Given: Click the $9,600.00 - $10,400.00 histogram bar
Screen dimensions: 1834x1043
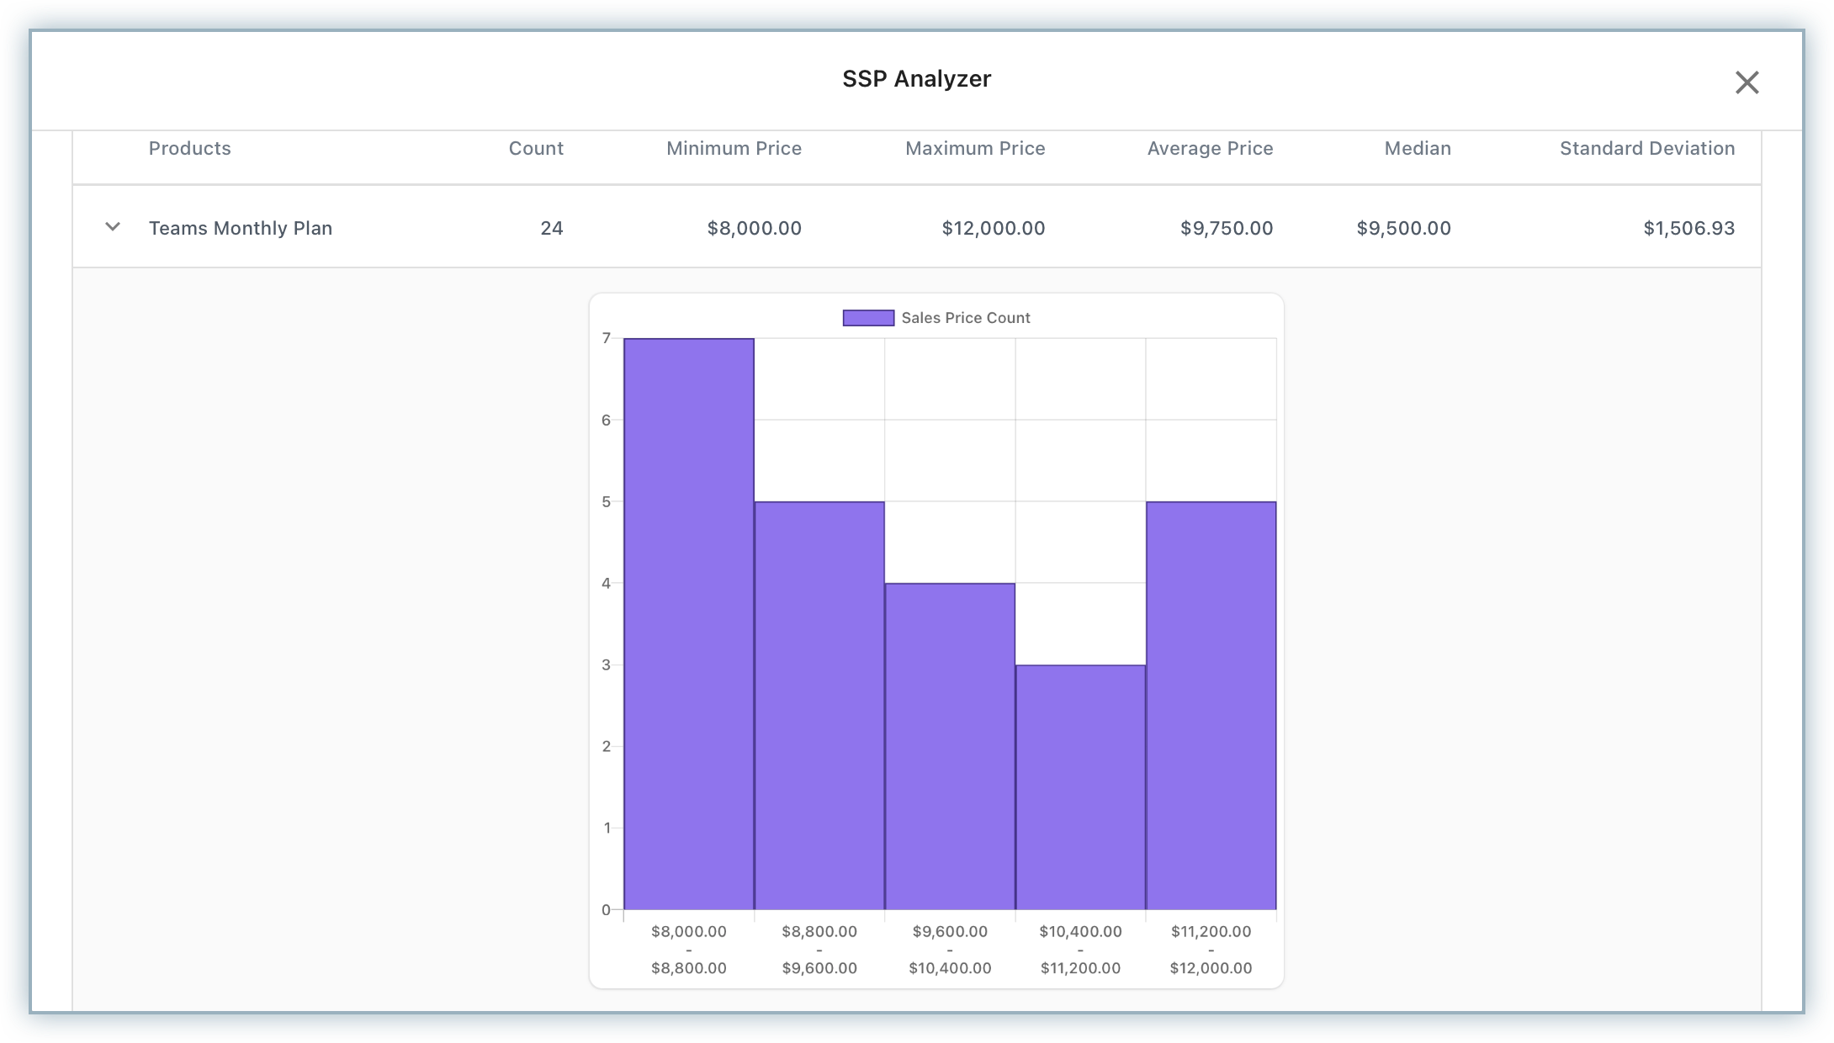Looking at the screenshot, I should [x=950, y=746].
